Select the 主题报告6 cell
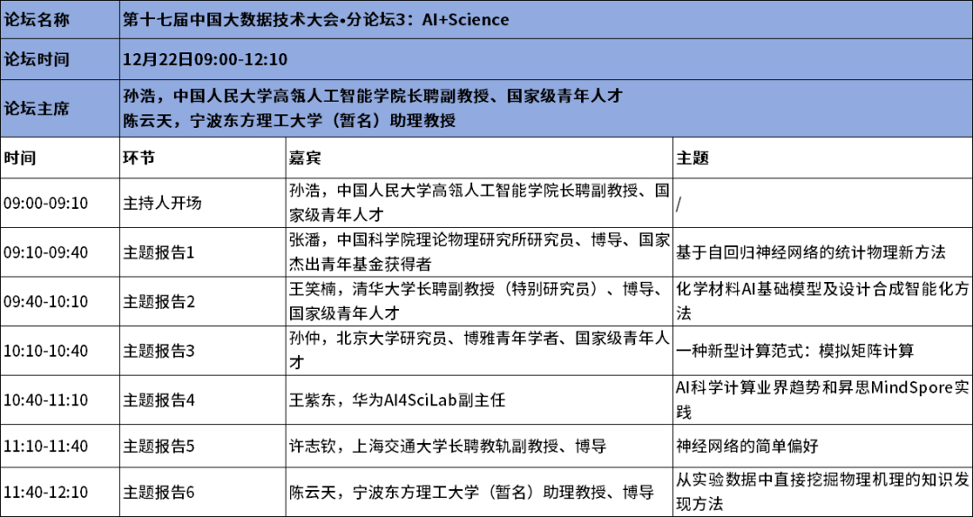This screenshot has height=517, width=973. coord(203,492)
